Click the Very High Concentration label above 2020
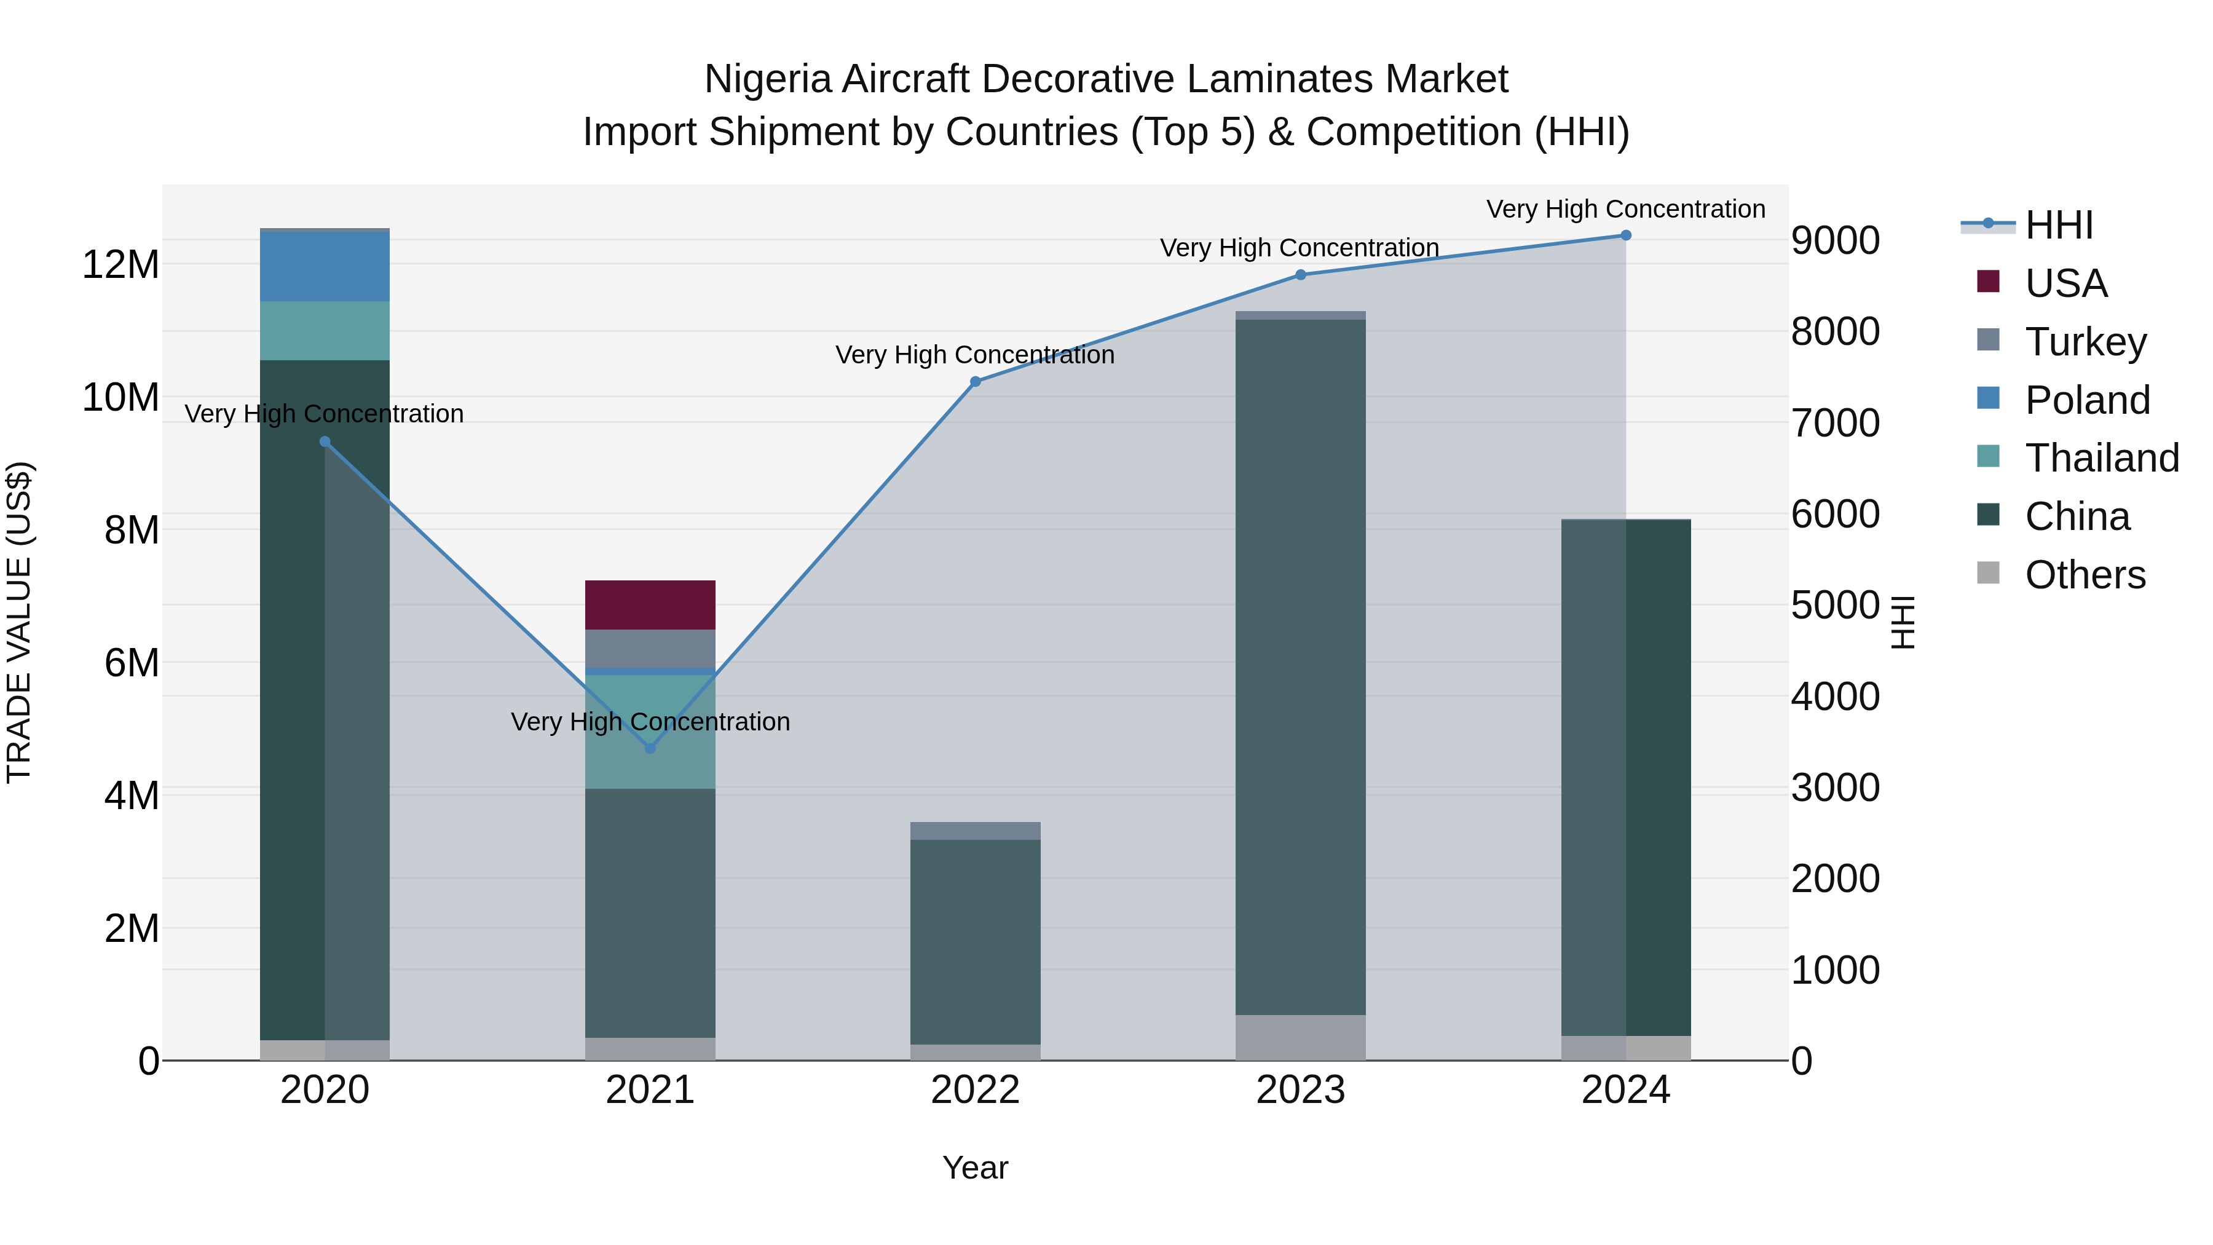The image size is (2213, 1245). click(324, 414)
